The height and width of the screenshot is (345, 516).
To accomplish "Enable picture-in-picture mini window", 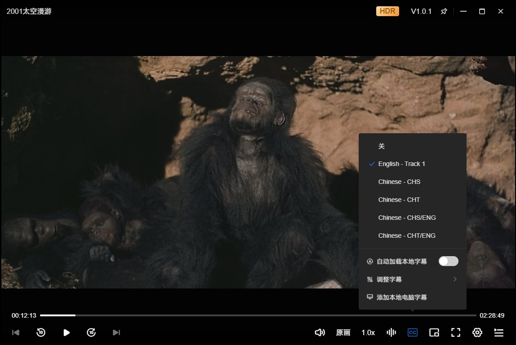I will (434, 332).
